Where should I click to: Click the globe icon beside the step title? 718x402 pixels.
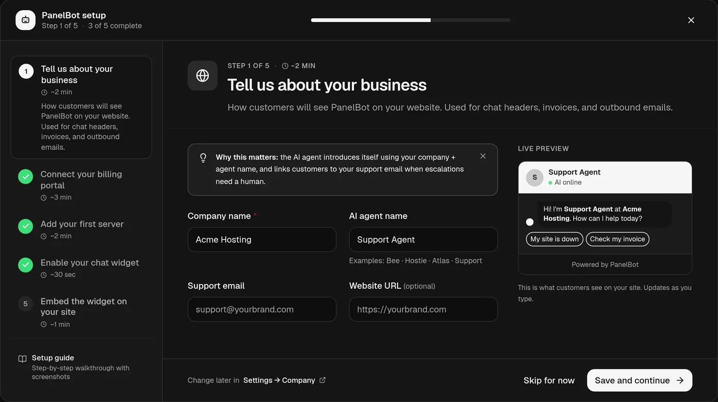point(203,76)
